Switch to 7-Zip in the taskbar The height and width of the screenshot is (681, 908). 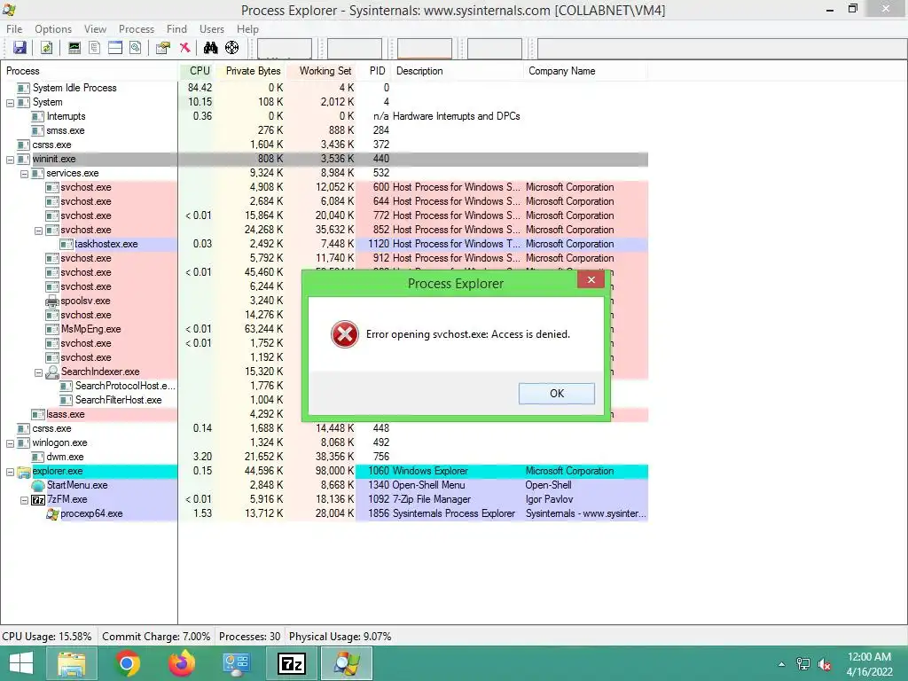coord(292,663)
